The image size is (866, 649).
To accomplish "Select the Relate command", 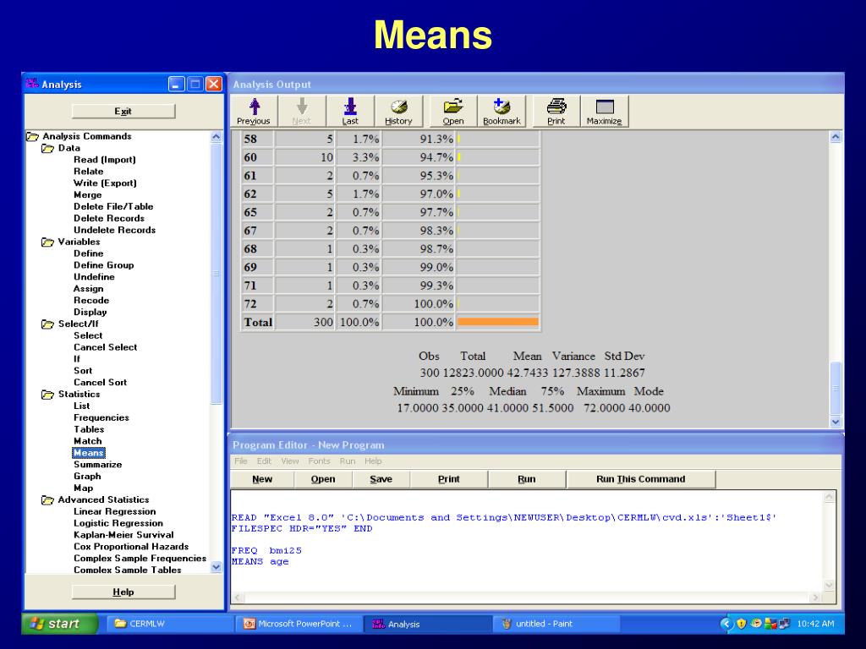I will click(x=88, y=171).
